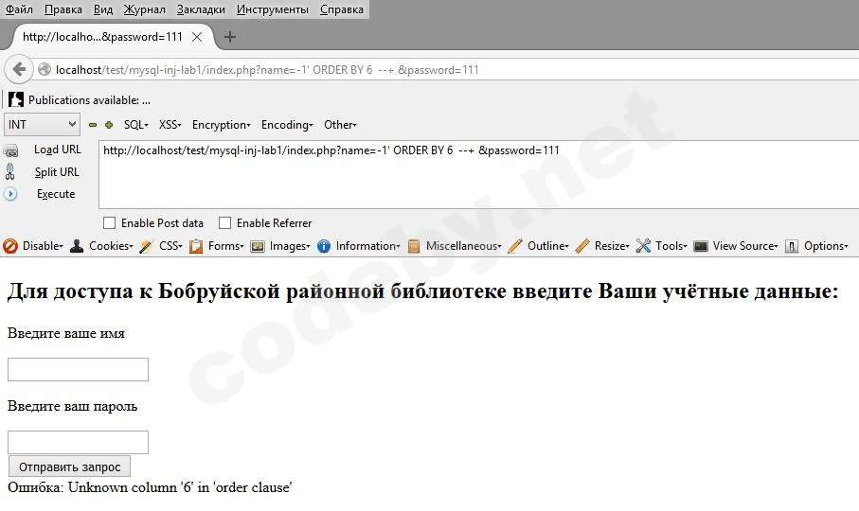Open the Справка menu

click(341, 9)
